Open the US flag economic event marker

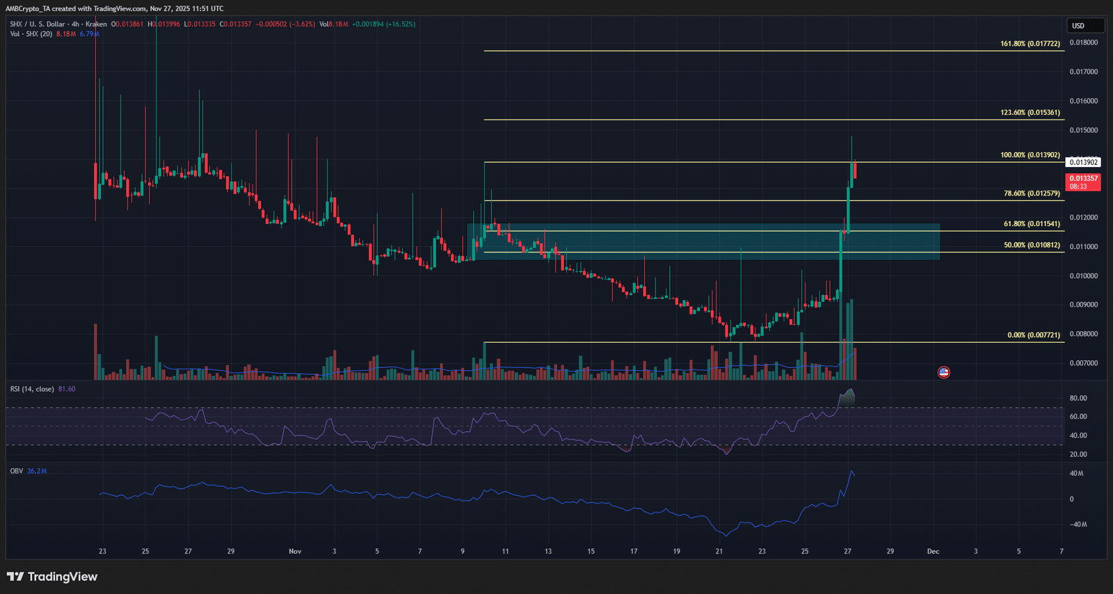(x=944, y=373)
